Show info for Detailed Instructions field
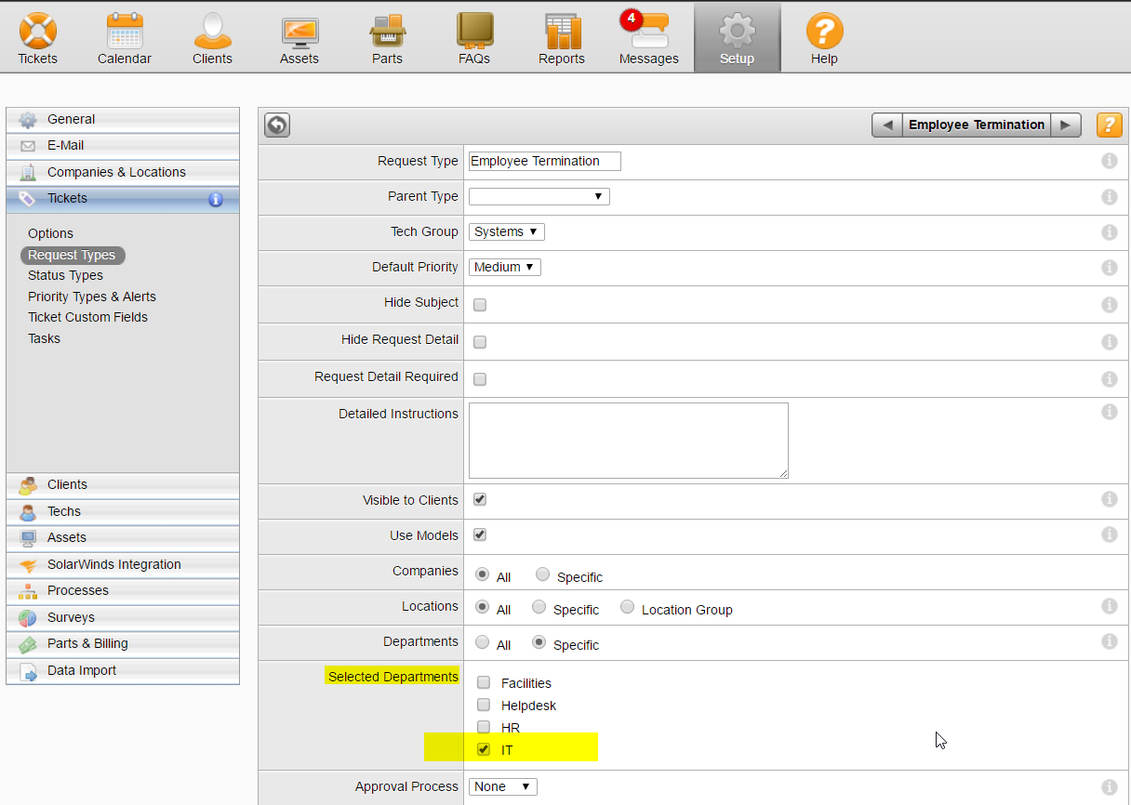Screen dimensions: 1131x805 pyautogui.click(x=1109, y=412)
